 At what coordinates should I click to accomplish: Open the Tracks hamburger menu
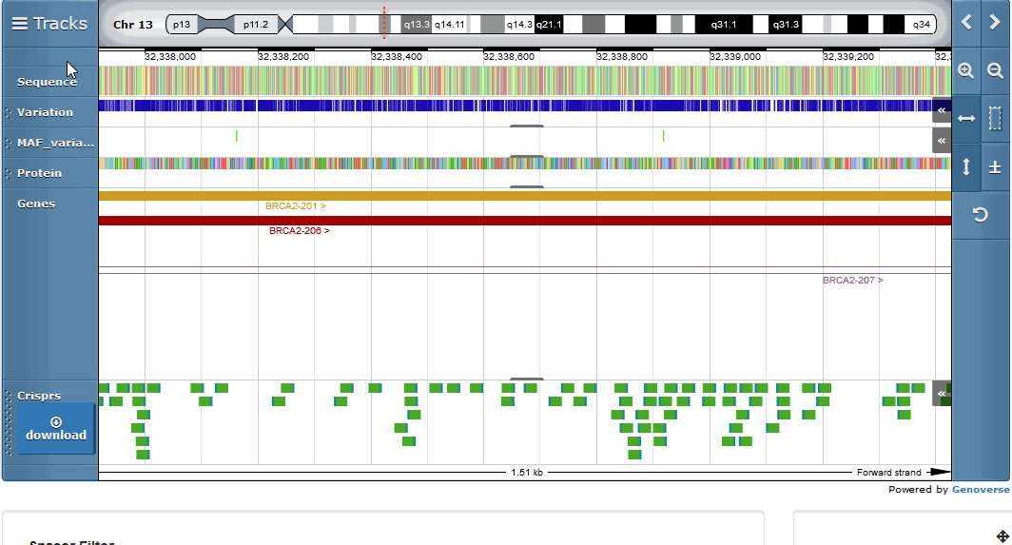click(49, 24)
